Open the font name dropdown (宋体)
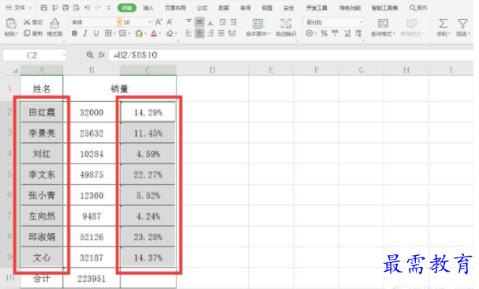Viewport: 479px width, 289px height. click(x=119, y=22)
